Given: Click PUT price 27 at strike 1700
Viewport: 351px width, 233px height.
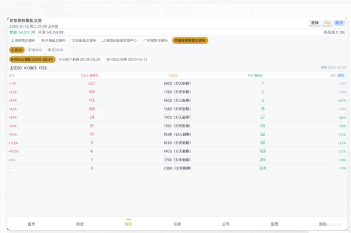Looking at the screenshot, I should [x=263, y=117].
